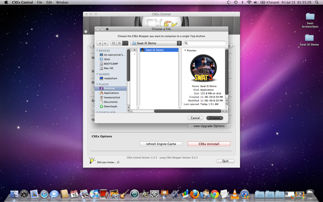Click the arrow next to Did you know
323x202 pixels.
coord(118,163)
